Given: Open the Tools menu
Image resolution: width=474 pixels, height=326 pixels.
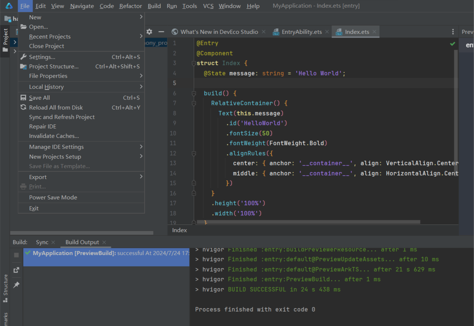Looking at the screenshot, I should click(190, 6).
